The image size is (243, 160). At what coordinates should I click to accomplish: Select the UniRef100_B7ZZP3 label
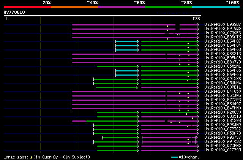[222, 100]
